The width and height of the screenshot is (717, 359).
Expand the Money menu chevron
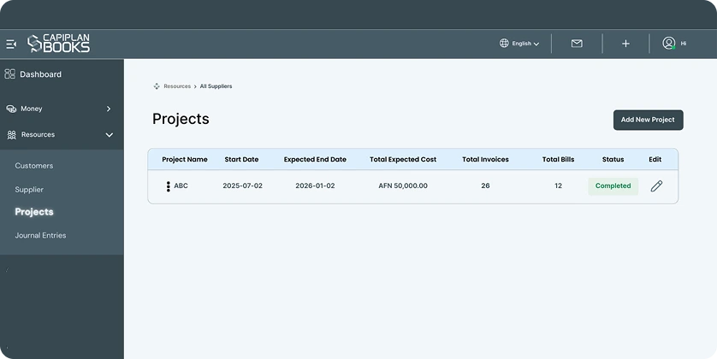tap(109, 109)
